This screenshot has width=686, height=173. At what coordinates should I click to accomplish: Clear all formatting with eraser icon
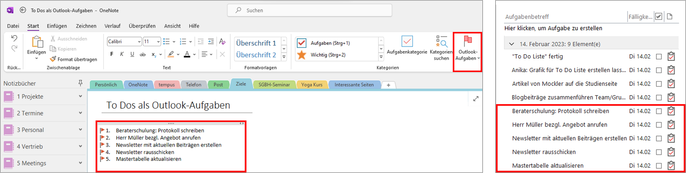(x=222, y=42)
